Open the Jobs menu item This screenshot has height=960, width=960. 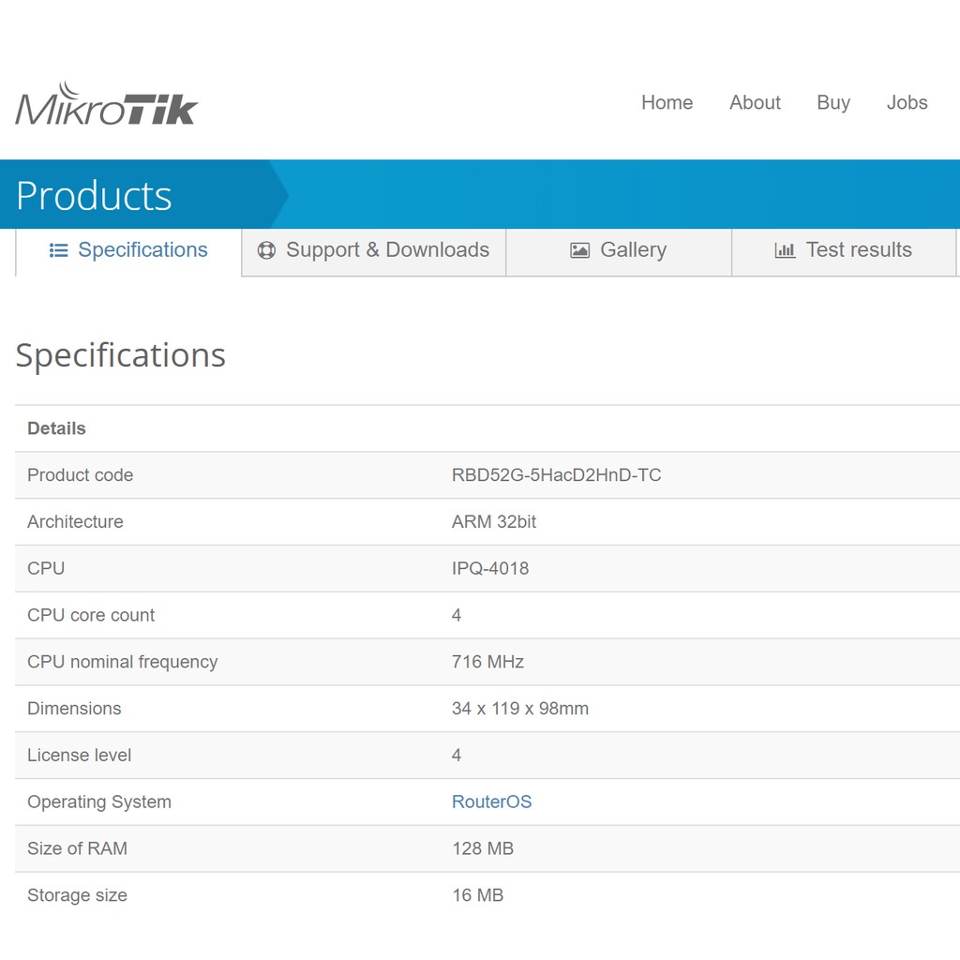click(907, 102)
